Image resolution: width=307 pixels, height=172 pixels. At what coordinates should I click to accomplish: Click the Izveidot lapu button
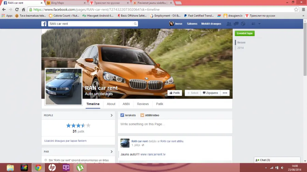[x=245, y=33]
